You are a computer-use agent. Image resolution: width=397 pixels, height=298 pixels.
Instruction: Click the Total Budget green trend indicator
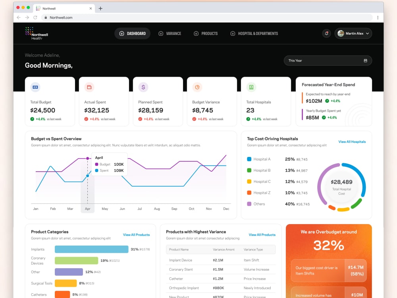pos(32,119)
